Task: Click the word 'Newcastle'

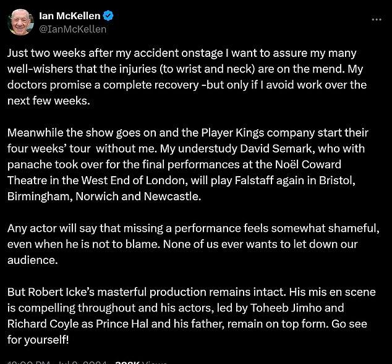Action: [173, 197]
